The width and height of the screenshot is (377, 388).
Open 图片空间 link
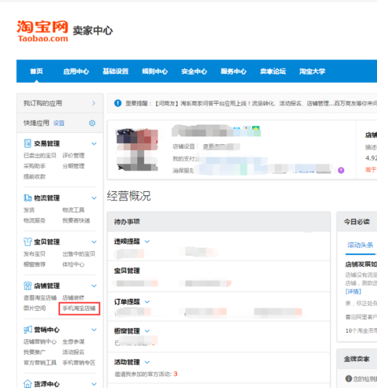35,308
